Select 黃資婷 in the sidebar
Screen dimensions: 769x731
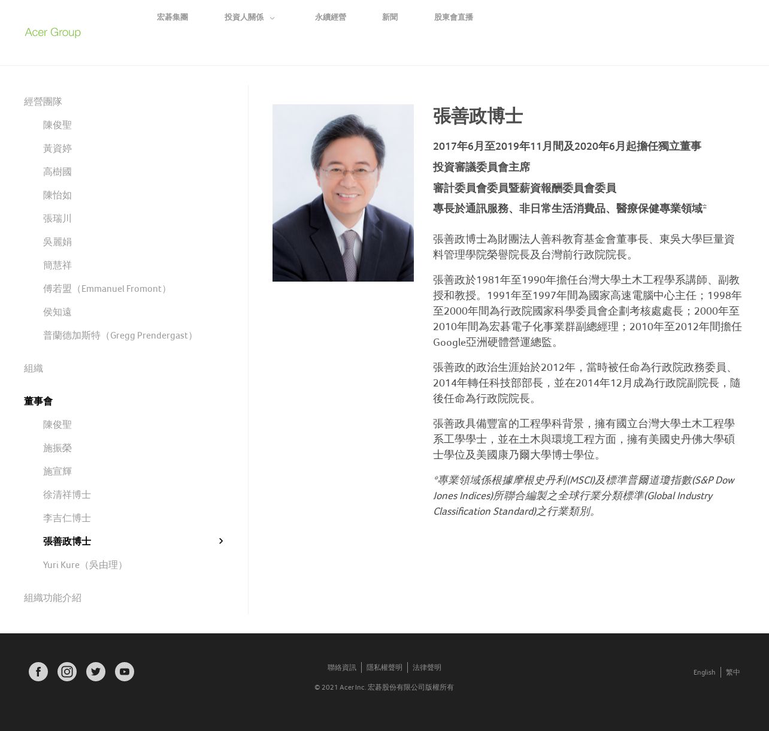57,148
